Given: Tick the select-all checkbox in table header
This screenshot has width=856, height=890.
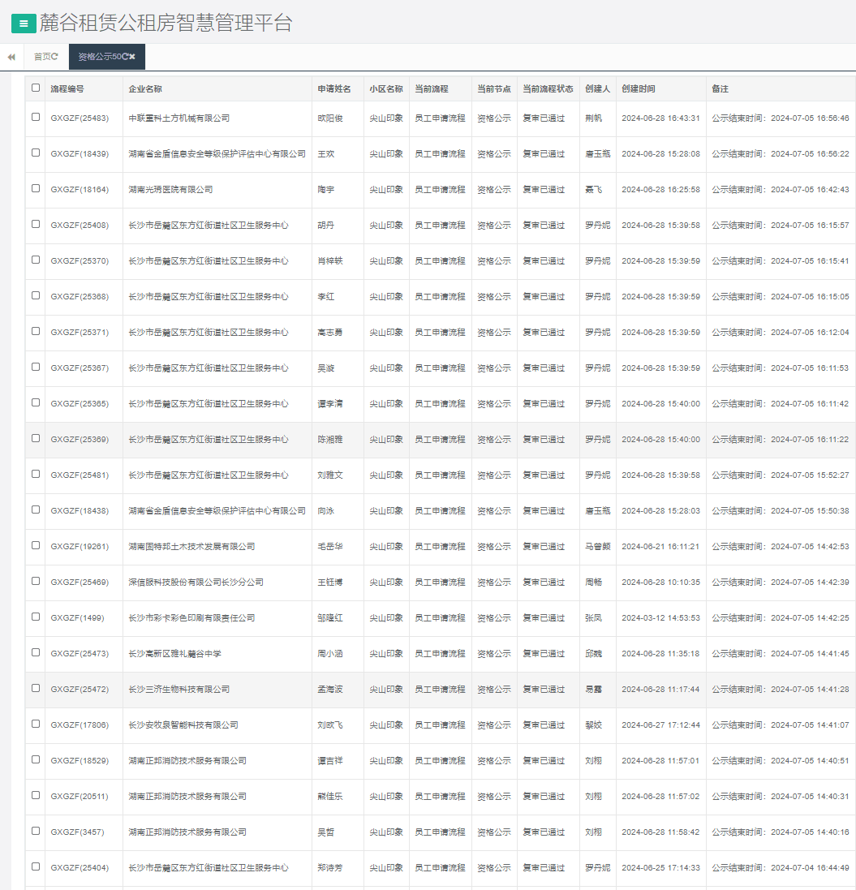Looking at the screenshot, I should coord(36,88).
